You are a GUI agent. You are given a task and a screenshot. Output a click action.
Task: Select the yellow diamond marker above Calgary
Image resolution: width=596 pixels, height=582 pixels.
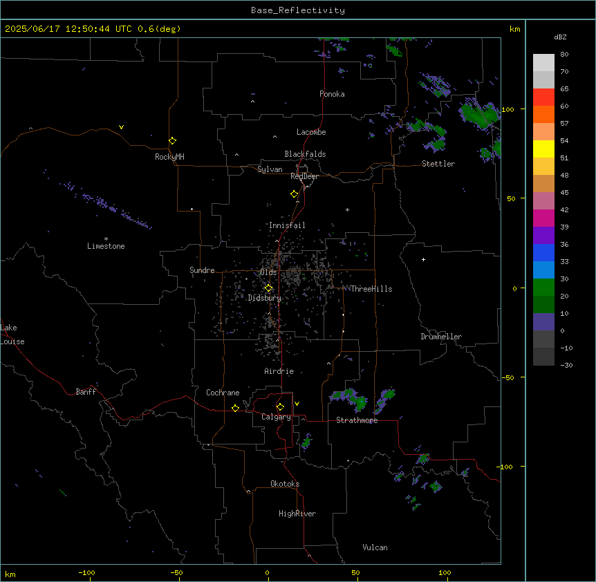tap(280, 407)
